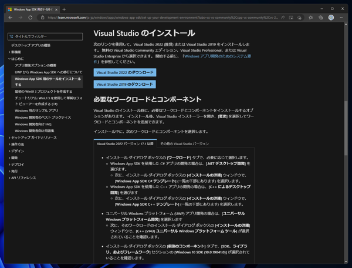Open the browser settings and more menu
The image size is (352, 268).
pos(341,18)
